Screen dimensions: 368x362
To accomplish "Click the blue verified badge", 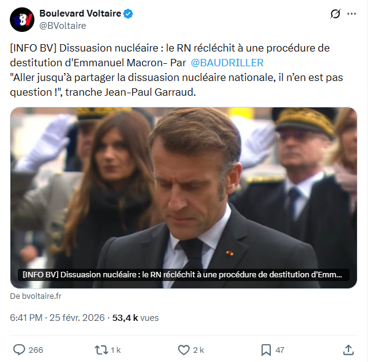I will tap(128, 13).
